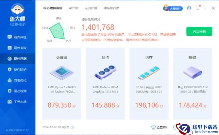Click the 再次评测 green button
Image resolution: width=219 pixels, height=135 pixels.
tap(199, 31)
